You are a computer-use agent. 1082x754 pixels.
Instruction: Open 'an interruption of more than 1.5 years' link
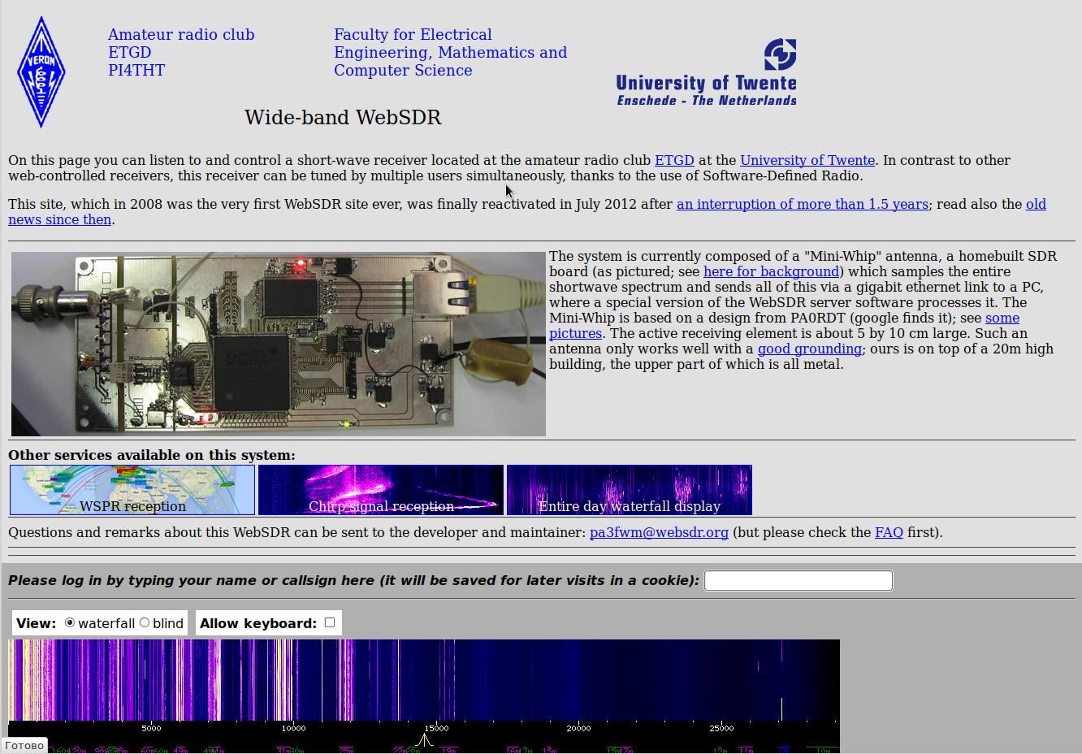[x=803, y=204]
